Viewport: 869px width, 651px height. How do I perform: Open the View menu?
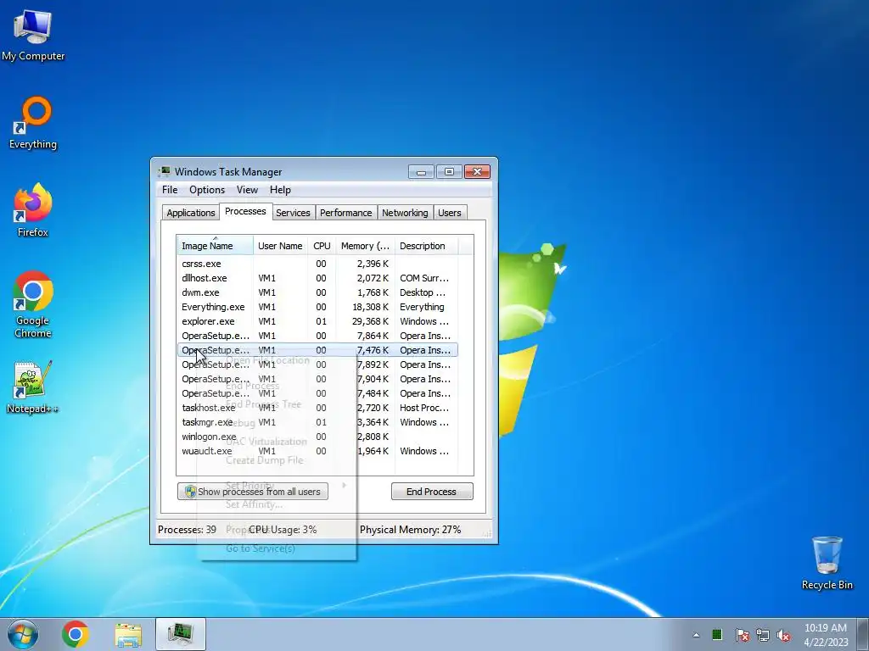point(247,190)
